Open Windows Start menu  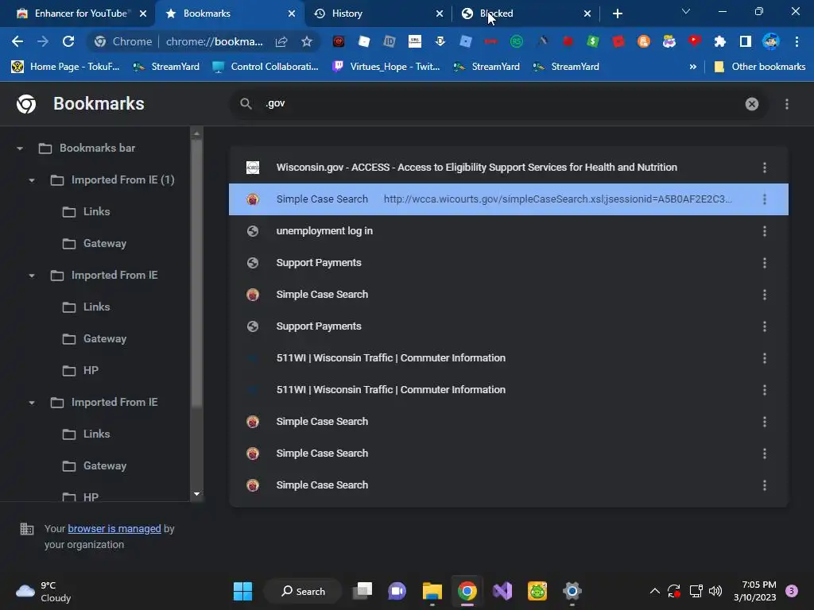click(242, 591)
